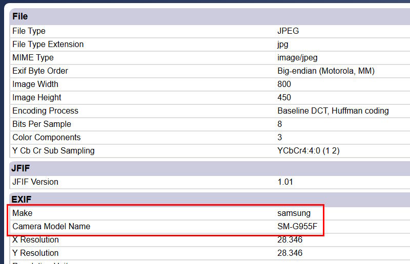
Task: Select the jpg extension value
Action: [283, 44]
